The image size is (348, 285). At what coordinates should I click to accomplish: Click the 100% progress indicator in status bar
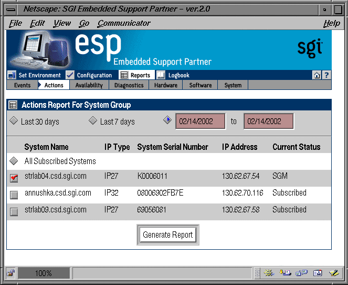coord(44,273)
